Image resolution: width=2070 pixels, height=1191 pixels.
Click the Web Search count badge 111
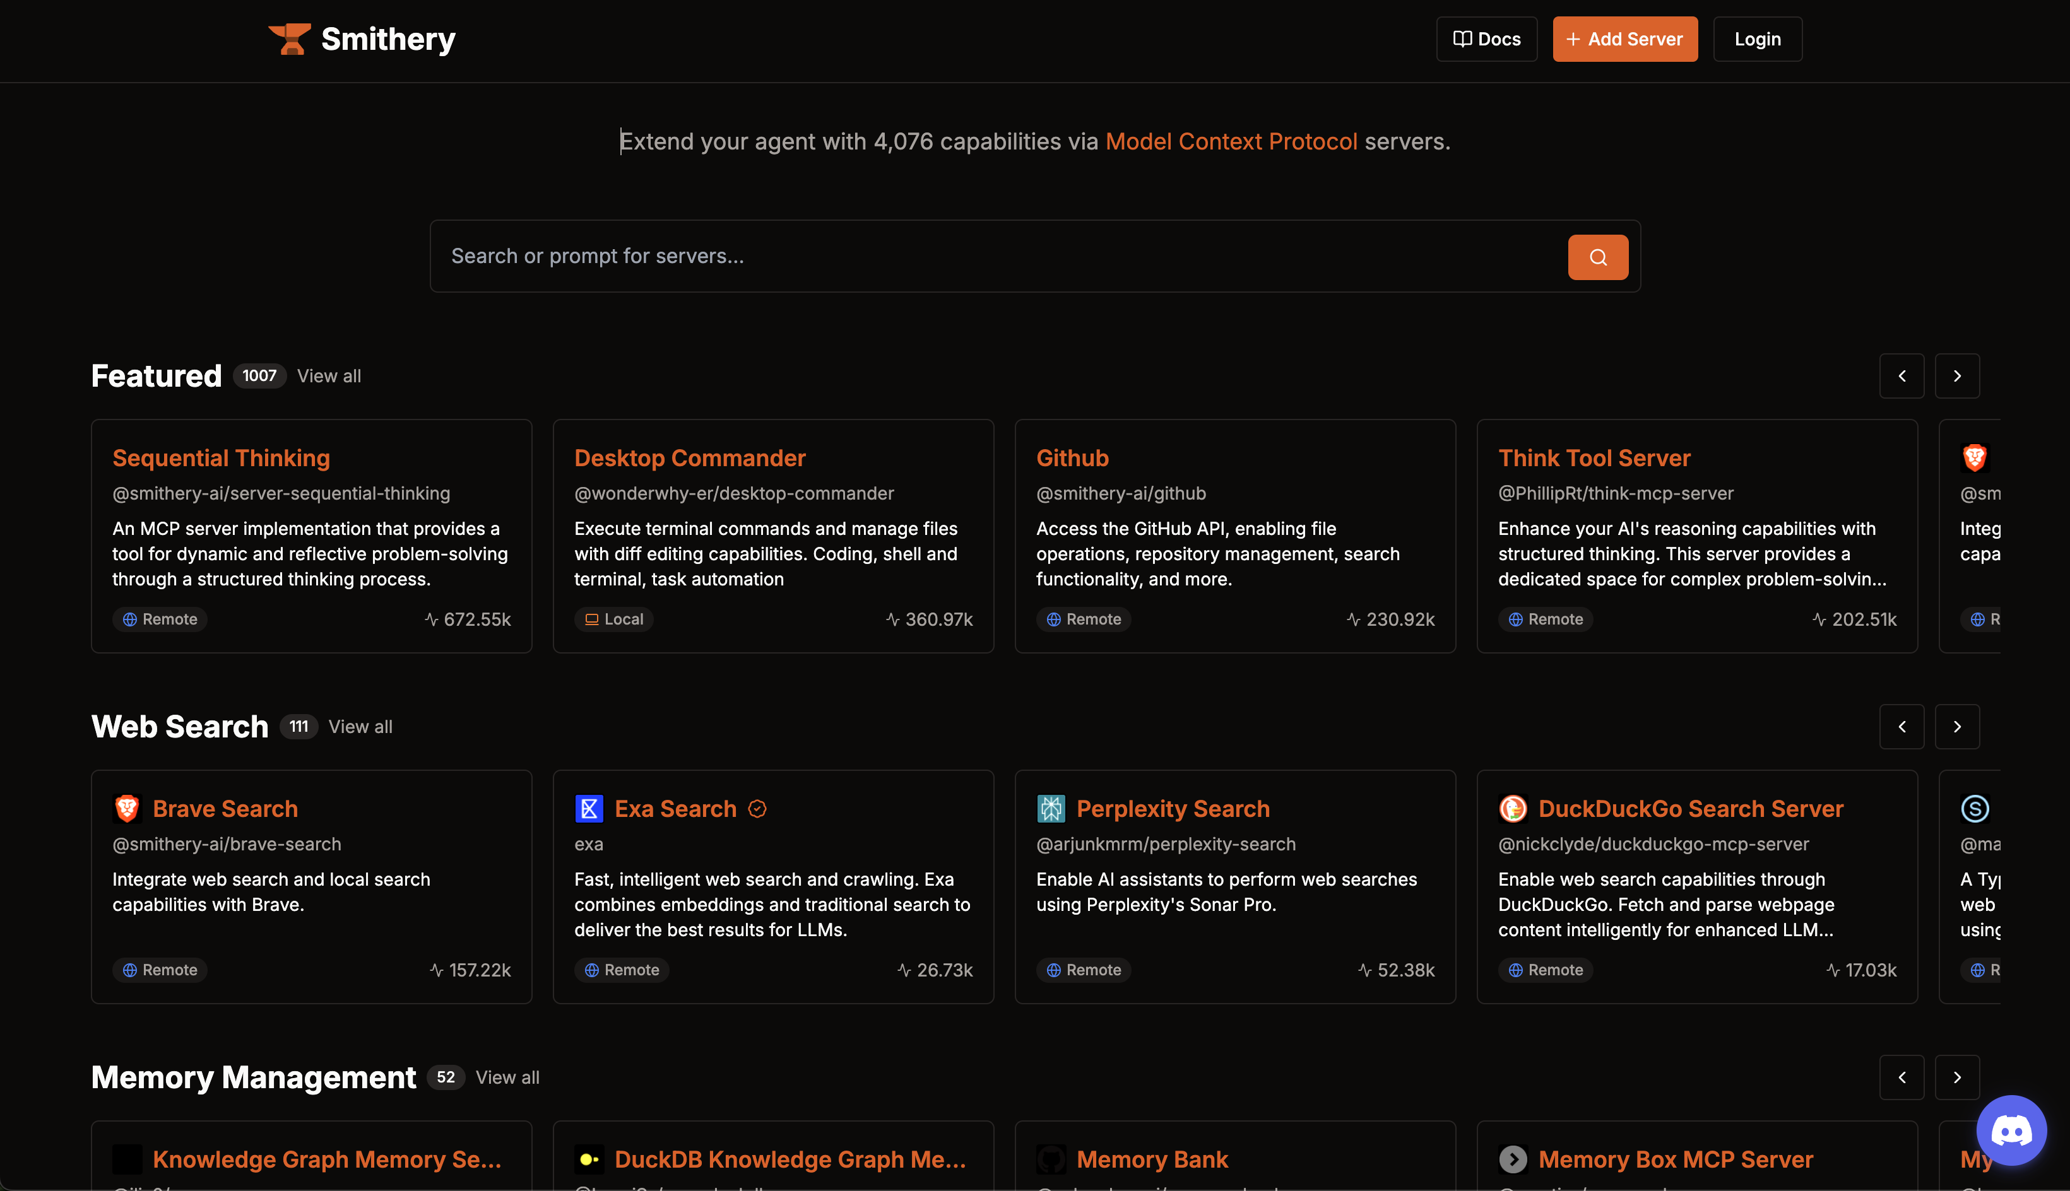pos(299,727)
